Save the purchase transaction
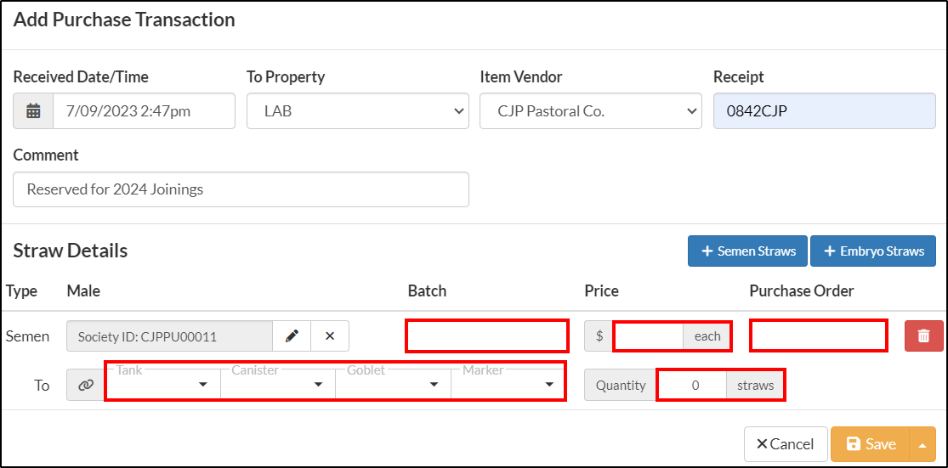 [x=871, y=444]
